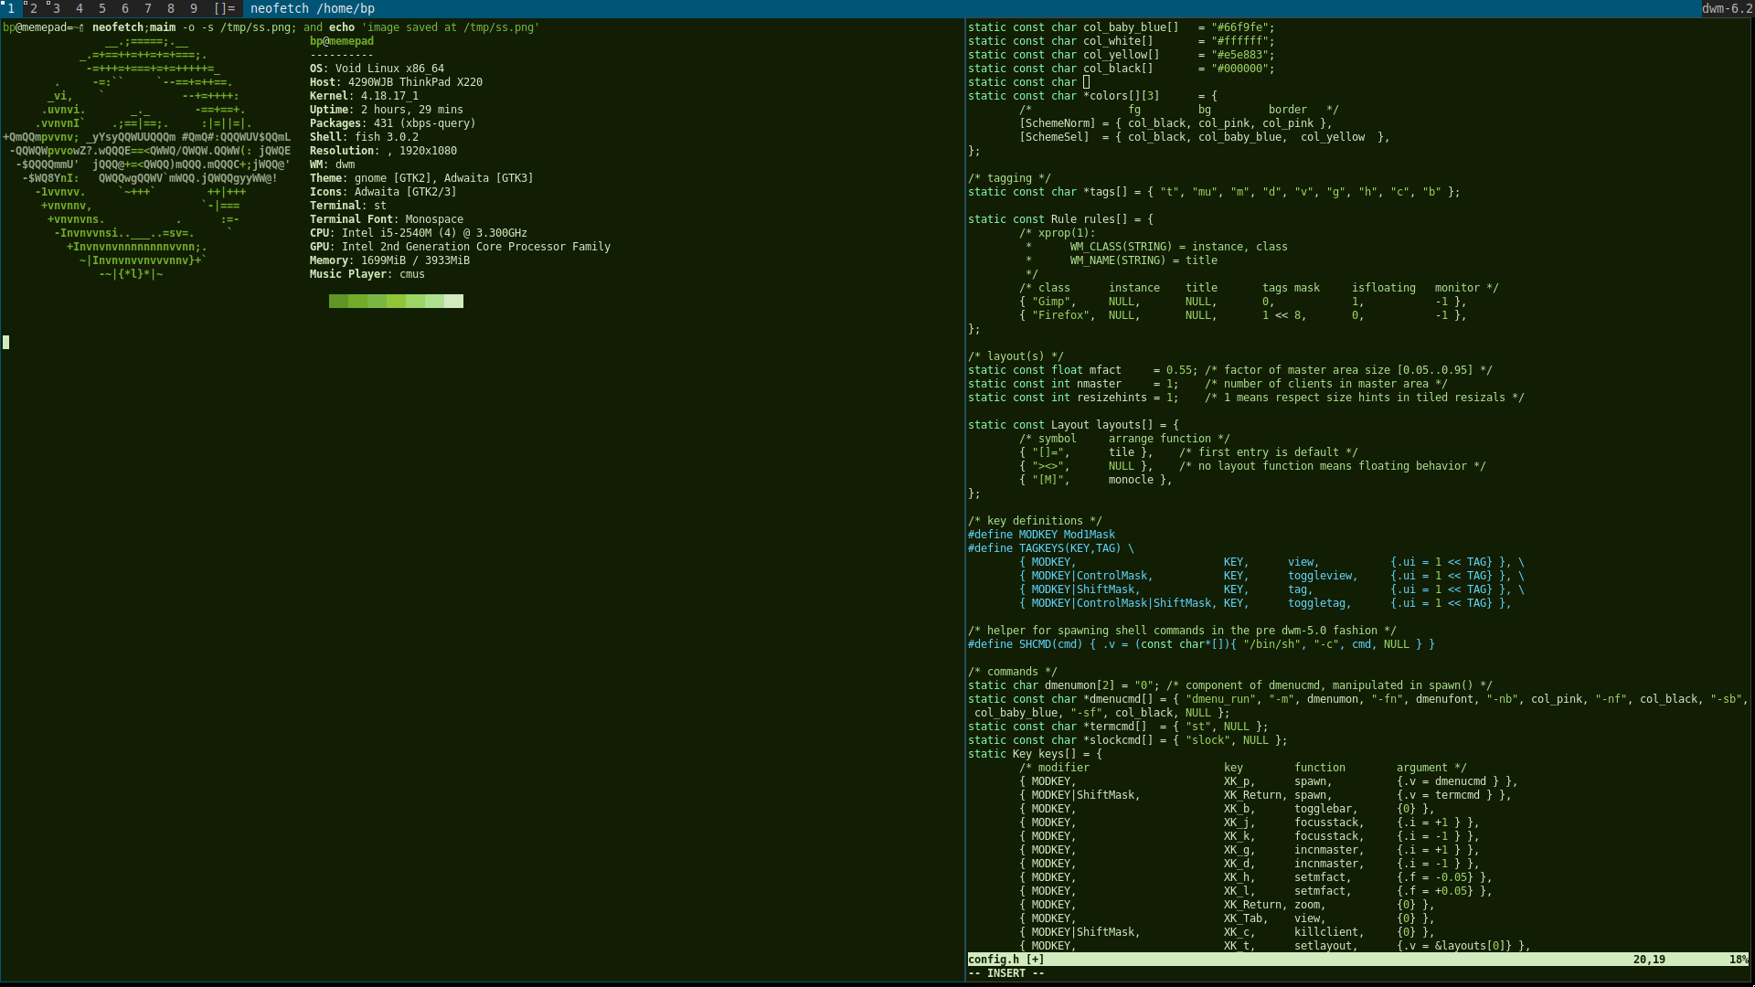Click the 'Resolution: , 1920x1080' line
Image resolution: width=1755 pixels, height=987 pixels.
click(x=383, y=151)
